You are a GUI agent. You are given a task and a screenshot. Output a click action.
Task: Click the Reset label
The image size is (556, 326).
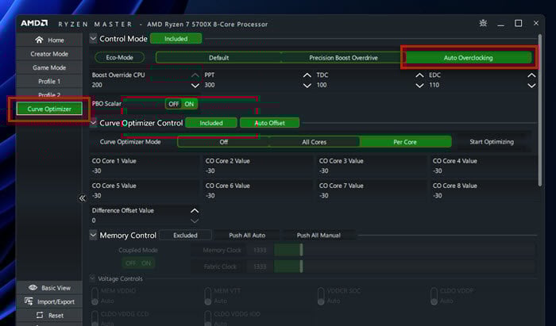point(56,316)
